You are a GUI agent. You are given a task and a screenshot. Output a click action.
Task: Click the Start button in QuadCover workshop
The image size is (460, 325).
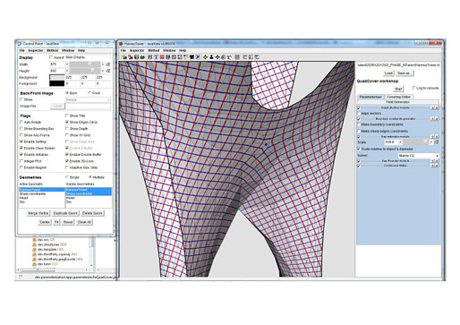click(x=398, y=89)
